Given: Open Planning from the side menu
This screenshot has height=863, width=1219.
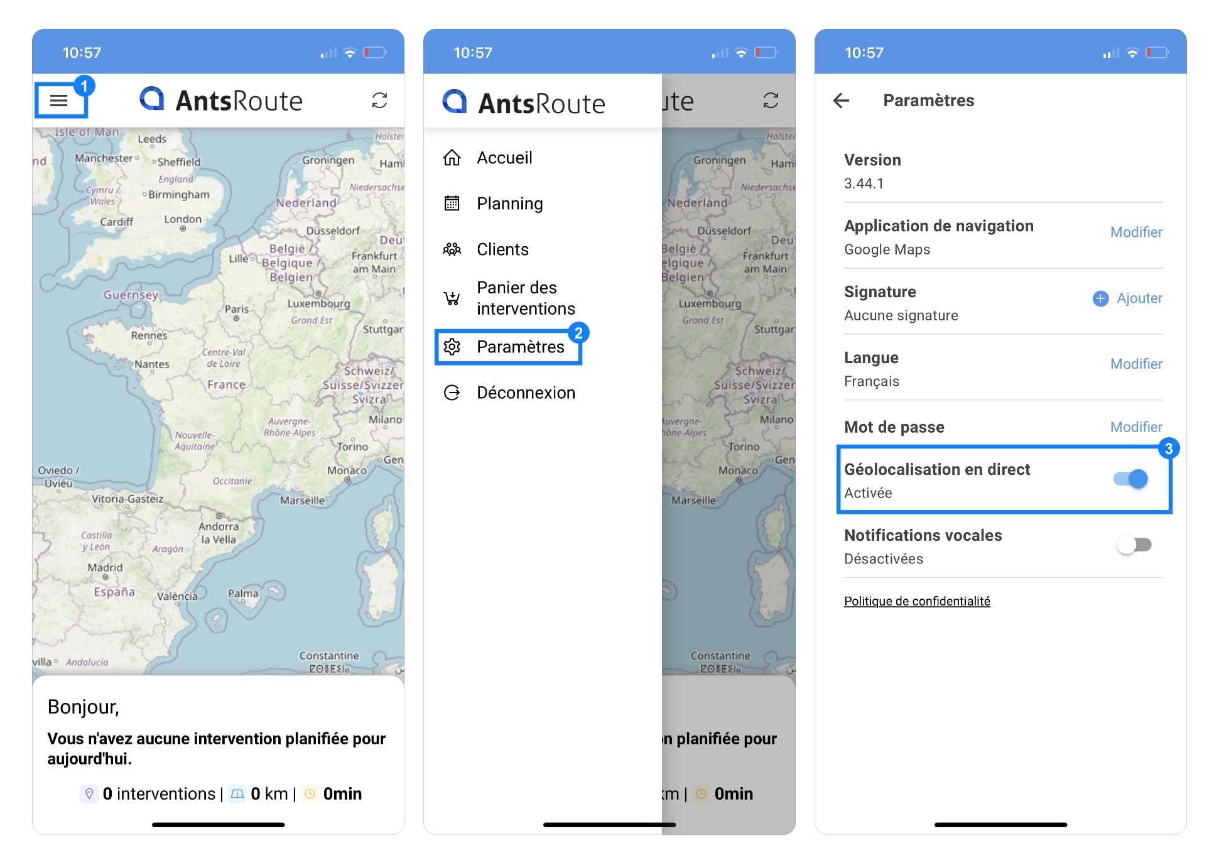Looking at the screenshot, I should tap(509, 204).
